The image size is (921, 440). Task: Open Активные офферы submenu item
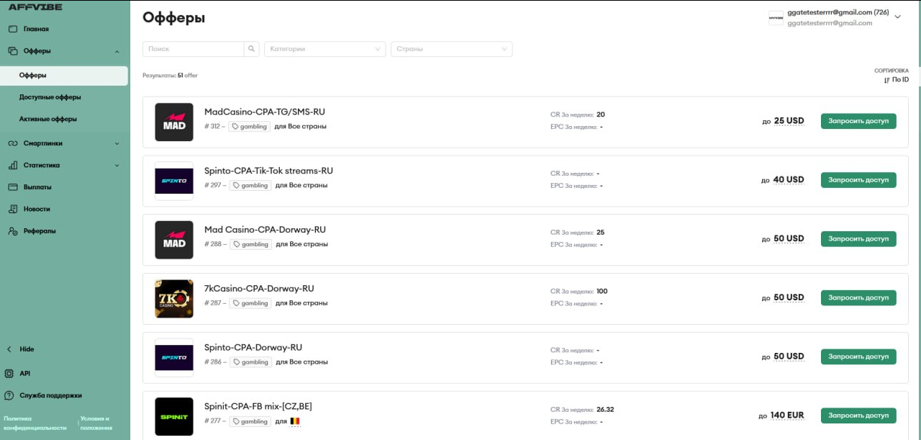point(48,119)
